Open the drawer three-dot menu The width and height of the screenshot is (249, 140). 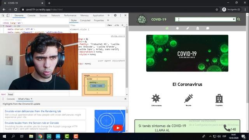tap(3, 99)
